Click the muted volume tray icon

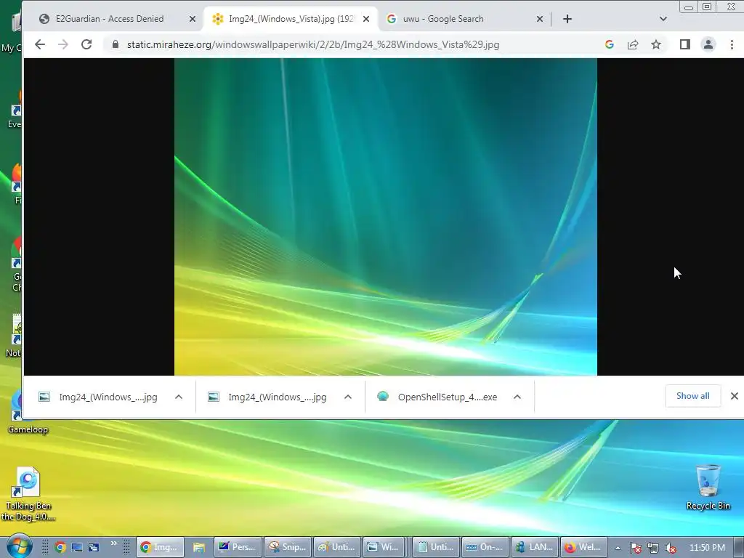pyautogui.click(x=671, y=548)
